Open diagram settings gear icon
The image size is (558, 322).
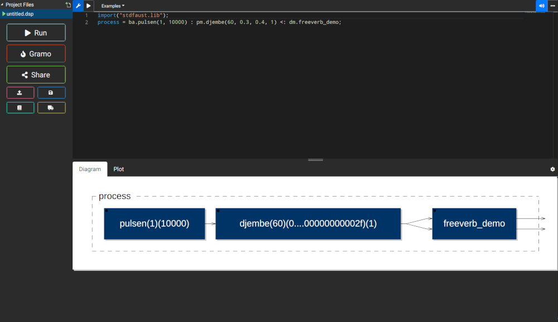click(x=552, y=169)
